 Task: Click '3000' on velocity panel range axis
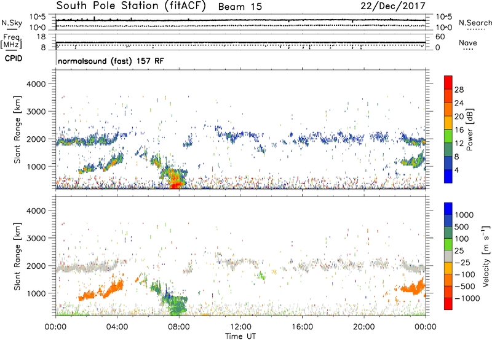pyautogui.click(x=36, y=238)
